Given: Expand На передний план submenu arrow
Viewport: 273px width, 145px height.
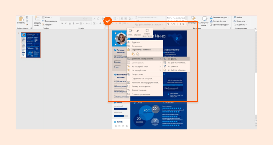Looking at the screenshot, I should [x=161, y=66].
